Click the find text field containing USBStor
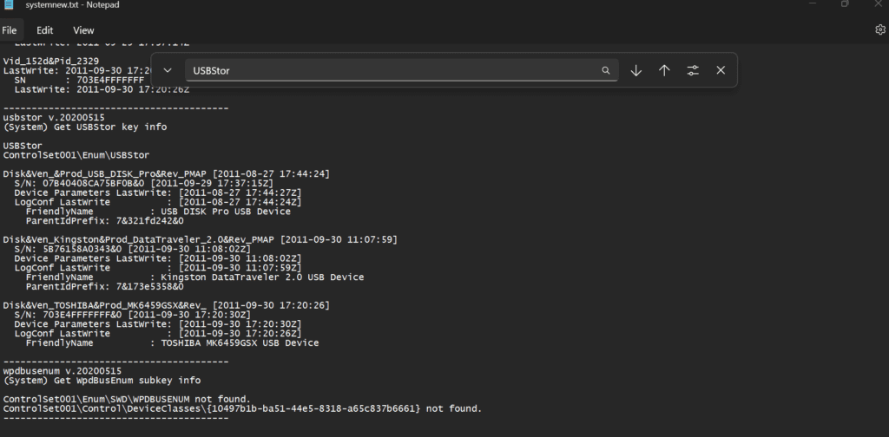Image resolution: width=889 pixels, height=437 pixels. coord(391,70)
